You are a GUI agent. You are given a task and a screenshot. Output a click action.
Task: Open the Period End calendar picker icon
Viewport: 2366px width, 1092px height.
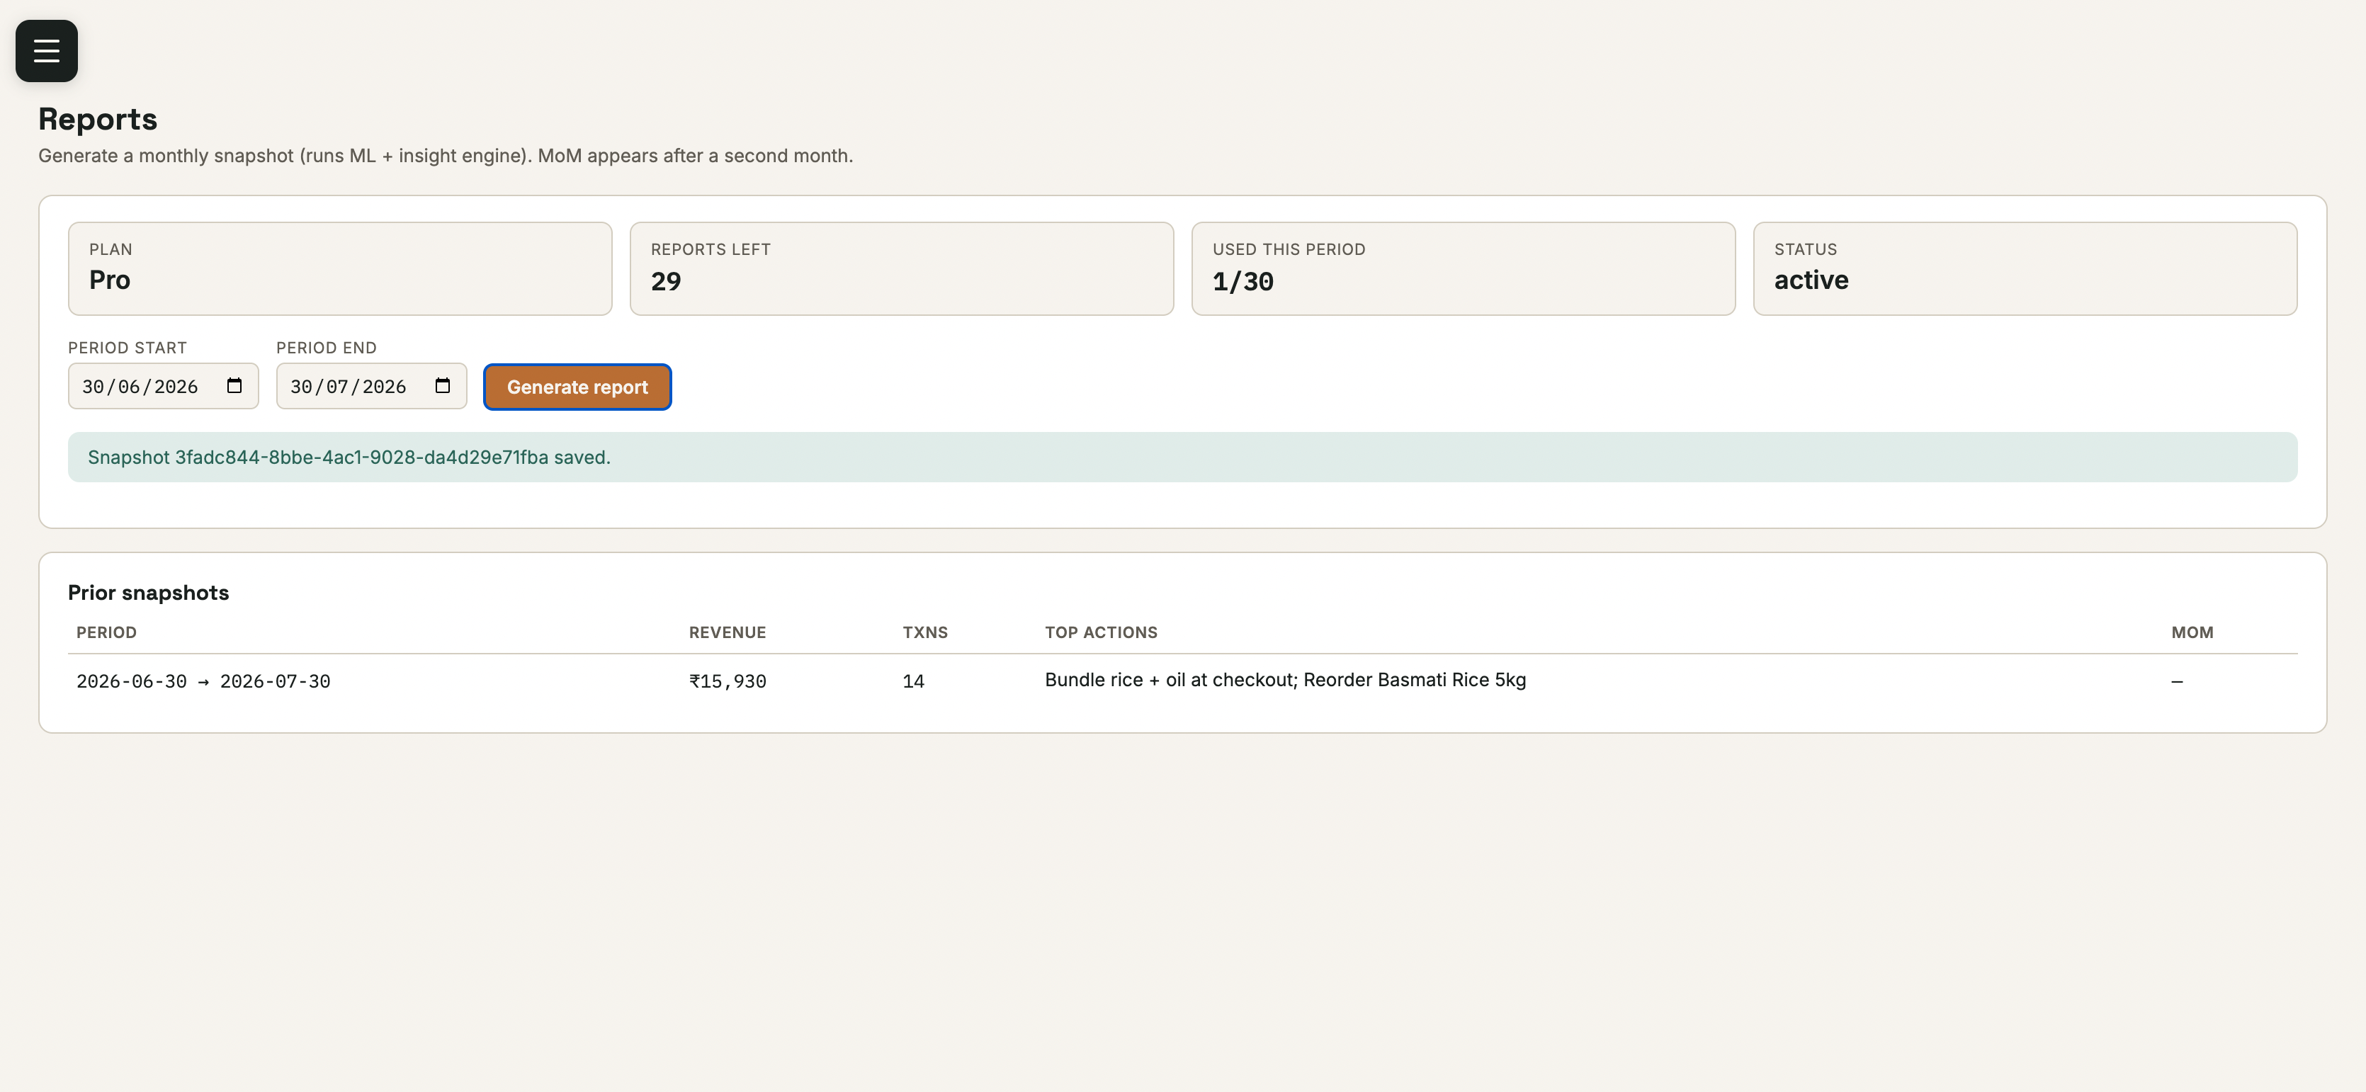click(x=443, y=386)
